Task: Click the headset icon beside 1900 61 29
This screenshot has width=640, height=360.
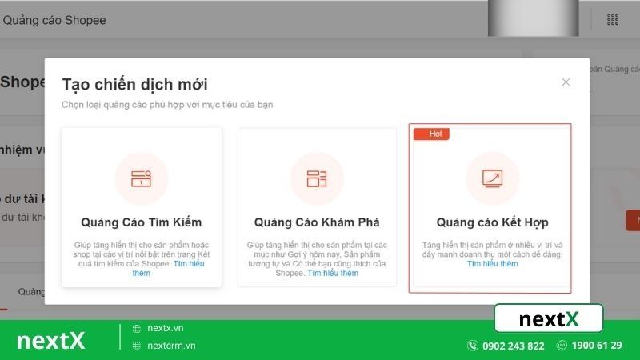Action: tap(562, 346)
